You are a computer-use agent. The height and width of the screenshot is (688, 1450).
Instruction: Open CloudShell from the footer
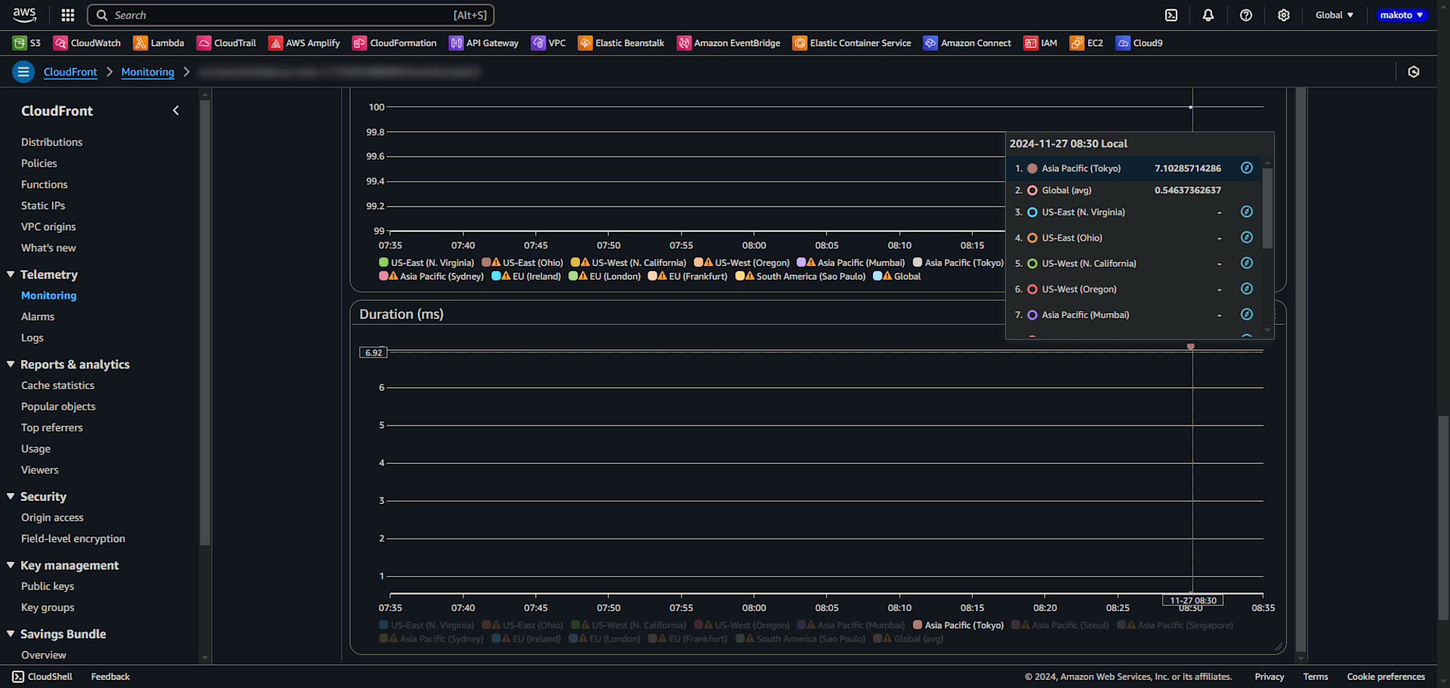[x=42, y=676]
